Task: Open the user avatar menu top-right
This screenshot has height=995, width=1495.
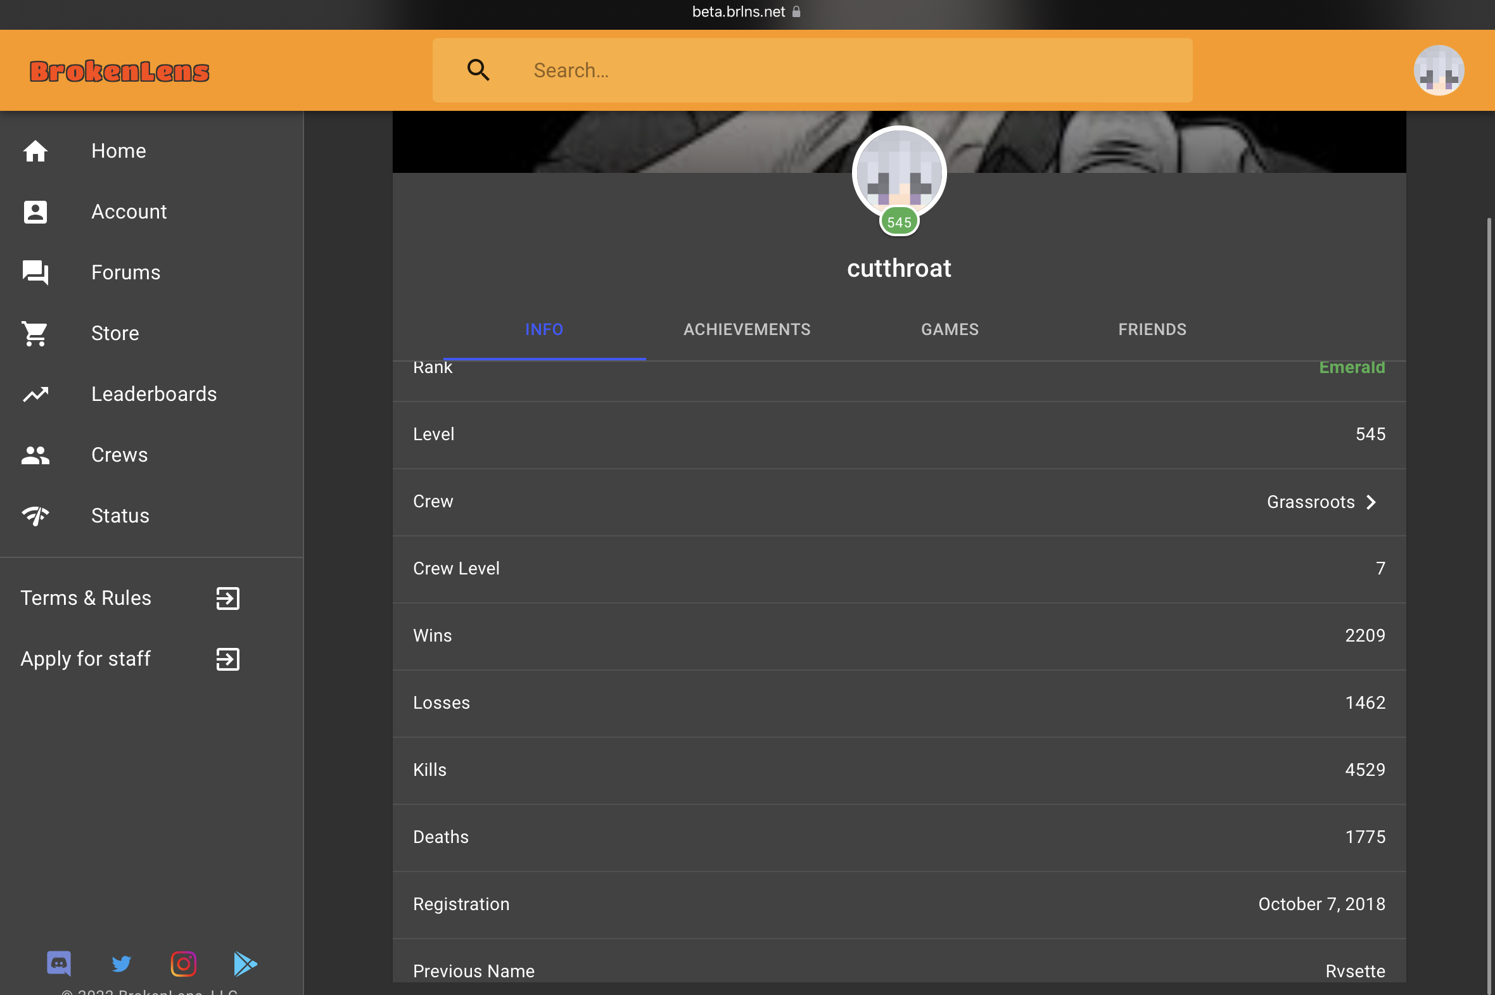Action: pyautogui.click(x=1439, y=70)
